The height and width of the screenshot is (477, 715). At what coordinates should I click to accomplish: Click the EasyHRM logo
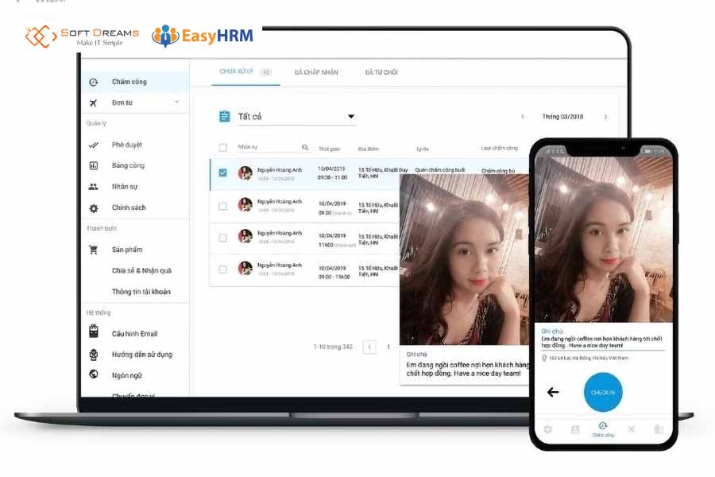(203, 36)
